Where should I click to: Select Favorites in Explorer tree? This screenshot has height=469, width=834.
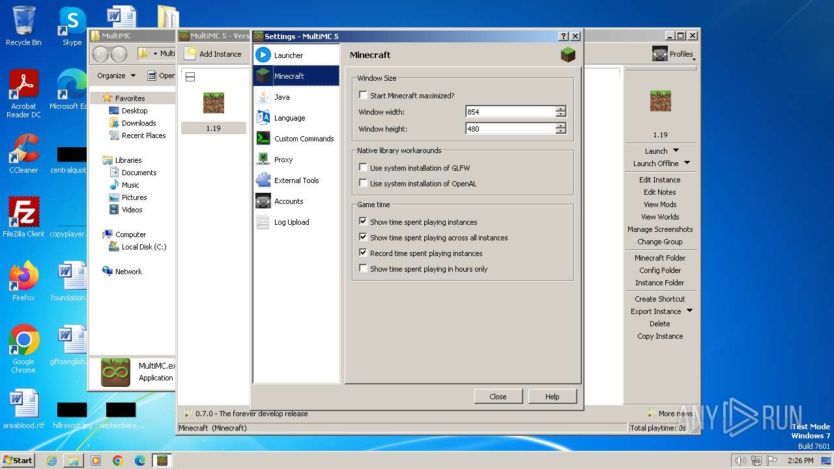130,98
